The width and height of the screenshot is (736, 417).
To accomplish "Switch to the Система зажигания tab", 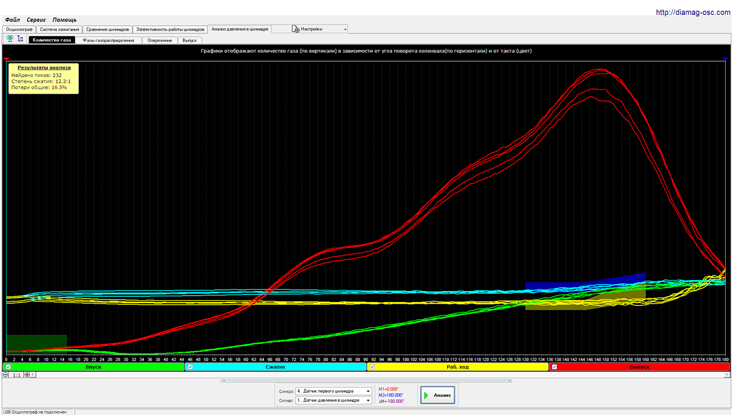I will [x=59, y=29].
